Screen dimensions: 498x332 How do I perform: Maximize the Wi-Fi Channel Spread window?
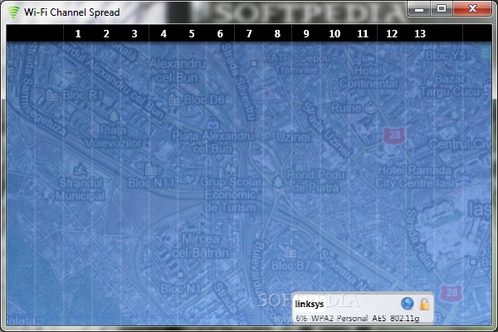coord(442,9)
